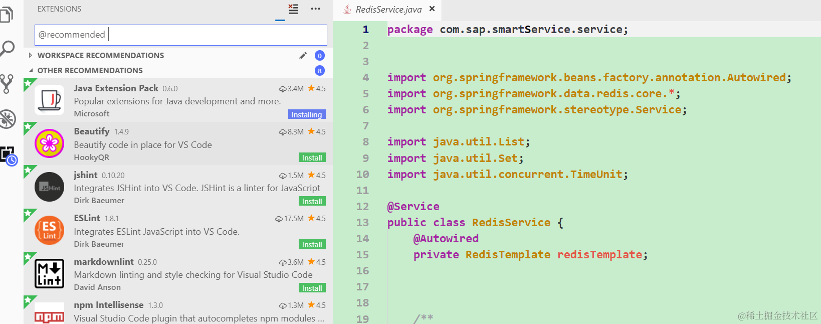Clear extensions search results icon

[293, 9]
